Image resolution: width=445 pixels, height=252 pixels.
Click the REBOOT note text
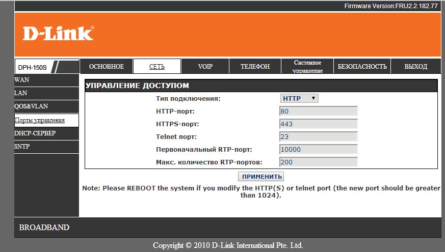click(261, 191)
